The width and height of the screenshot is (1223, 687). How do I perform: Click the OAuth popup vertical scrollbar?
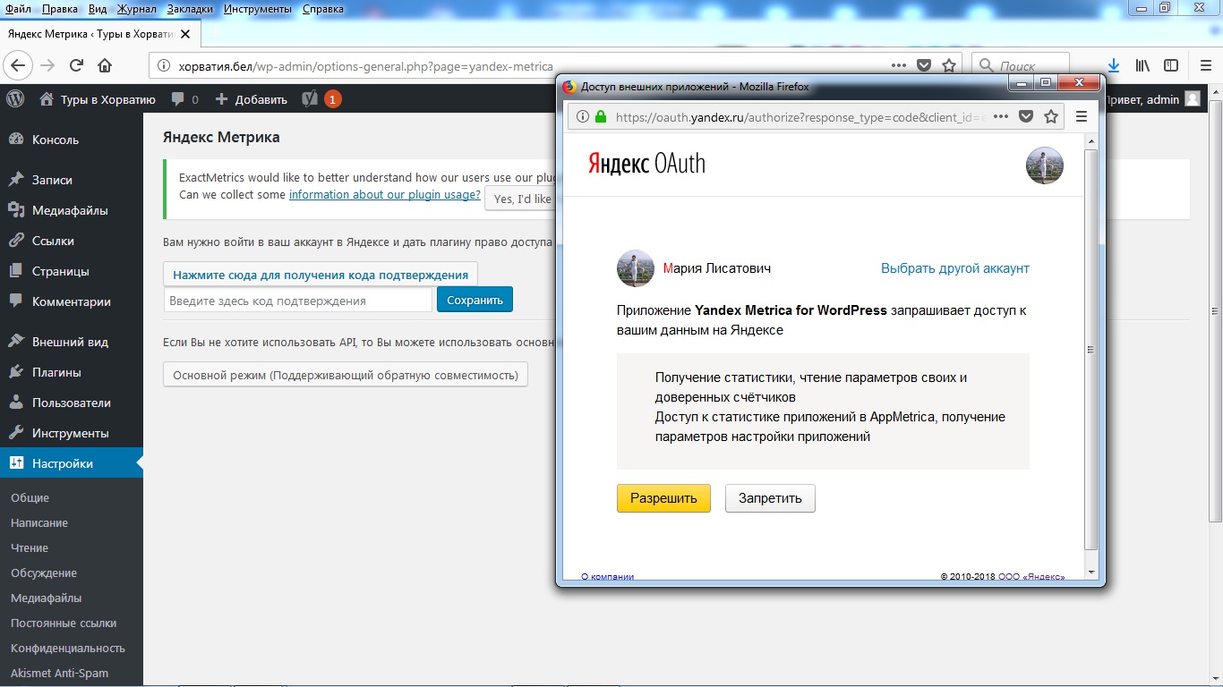1090,349
